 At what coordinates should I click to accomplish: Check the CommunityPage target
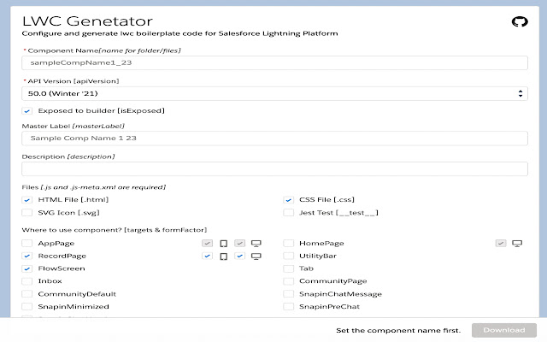[288, 281]
